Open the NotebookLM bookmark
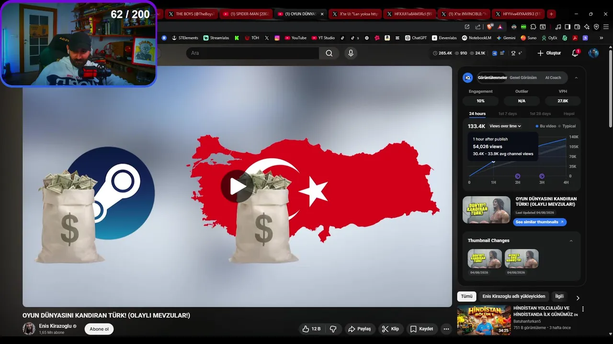 (x=477, y=38)
